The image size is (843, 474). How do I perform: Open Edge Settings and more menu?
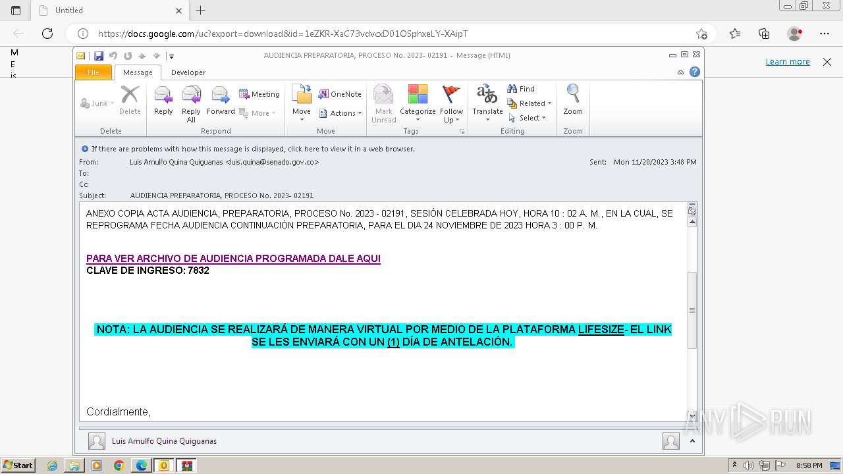click(x=825, y=34)
